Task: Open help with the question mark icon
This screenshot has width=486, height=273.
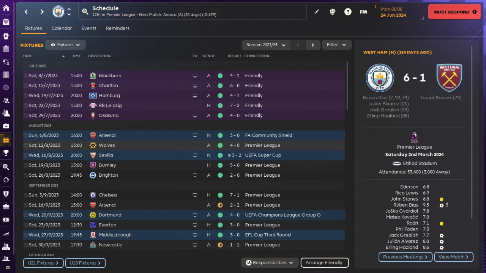Action: pos(348,12)
